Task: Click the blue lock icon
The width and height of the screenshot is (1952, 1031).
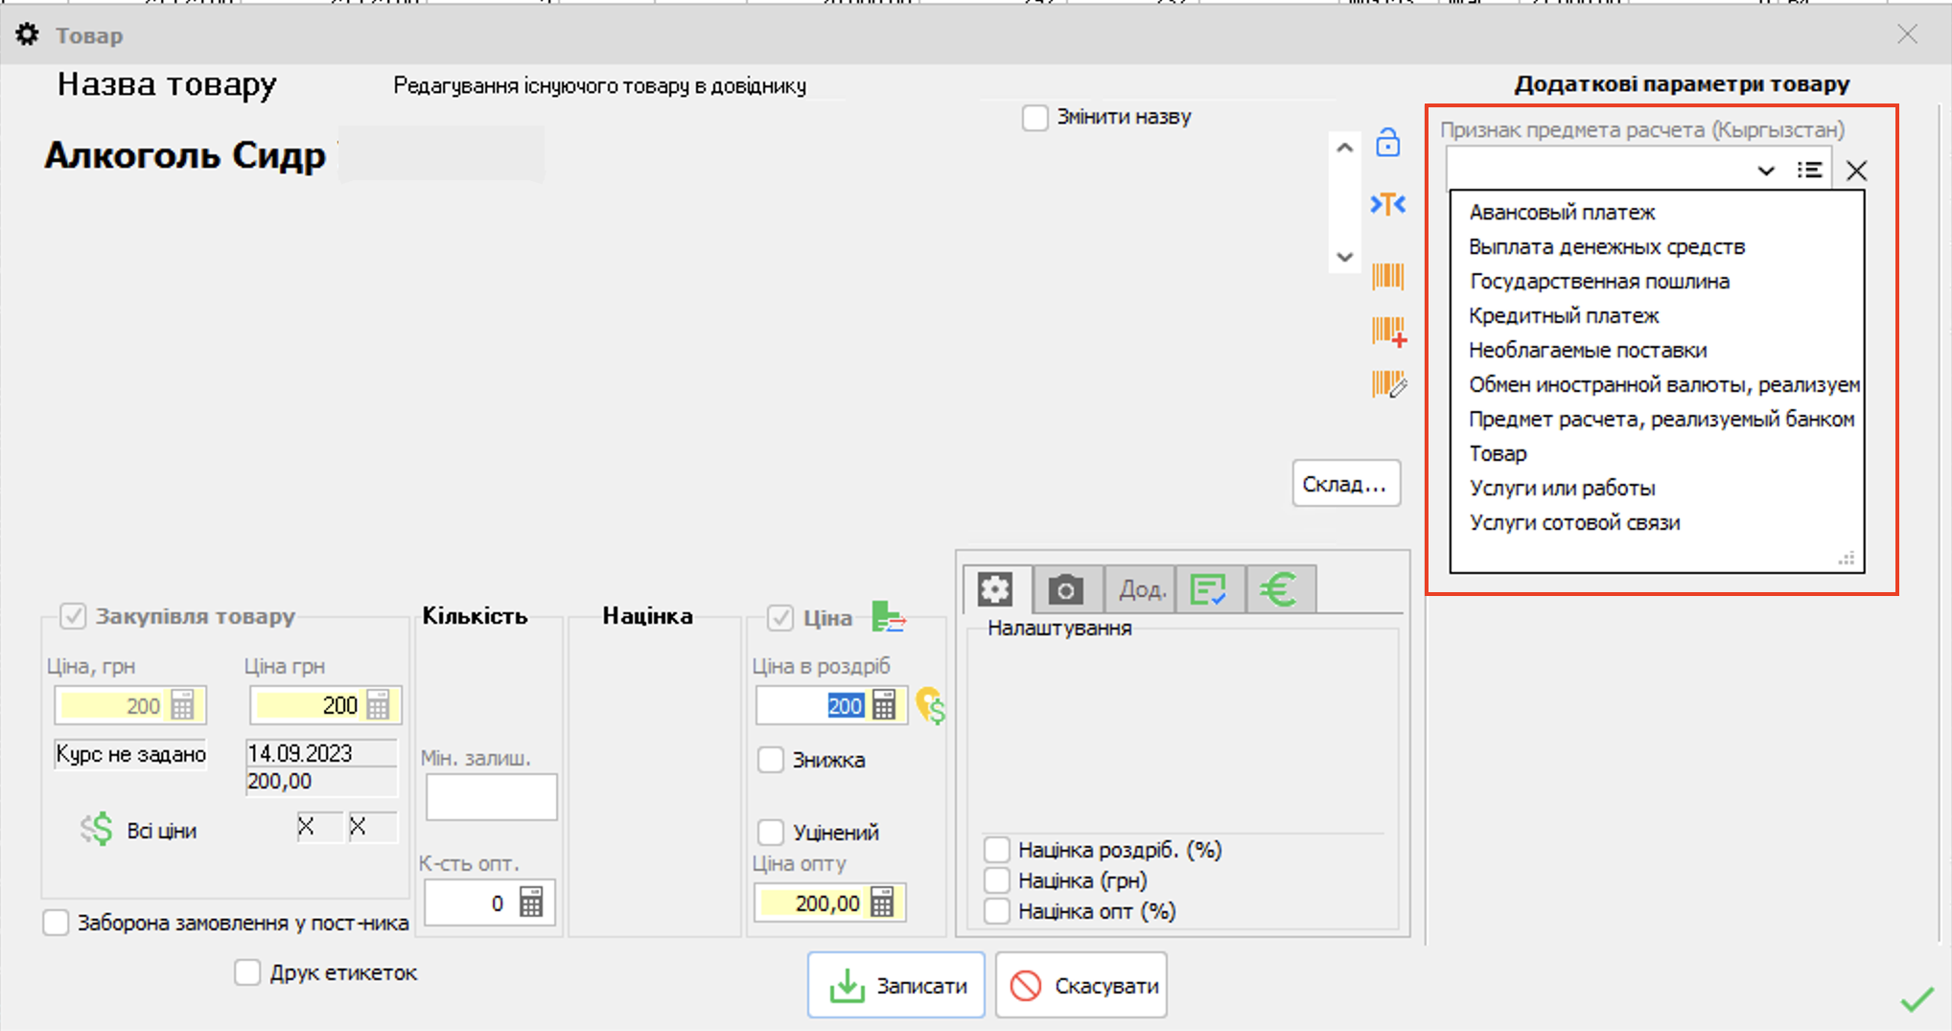Action: click(1387, 143)
